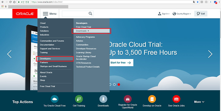Viewport: 221px width, 111px height.
Task: Click the See Oracle Jobs icon
Action: (176, 99)
